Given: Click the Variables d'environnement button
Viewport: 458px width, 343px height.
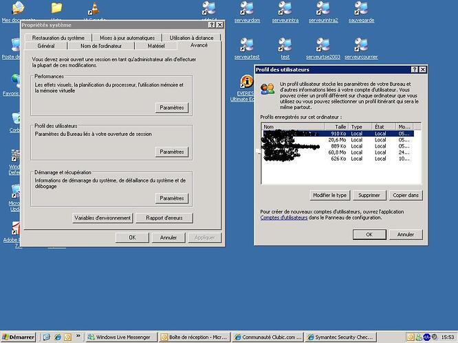Looking at the screenshot, I should (102, 218).
